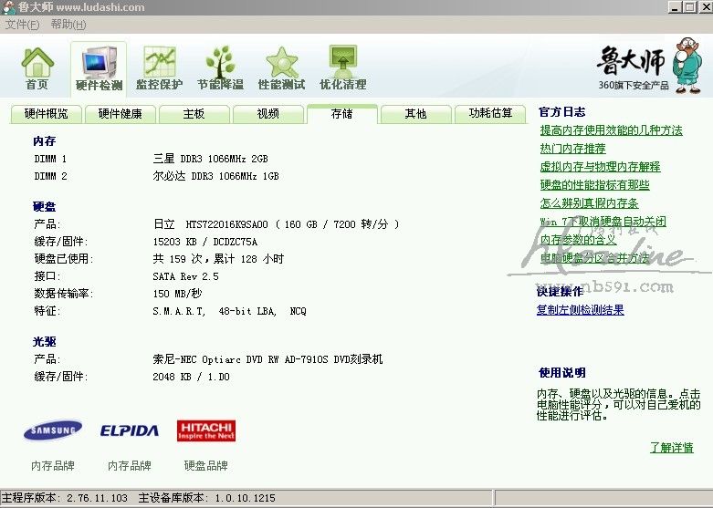
Task: Click the Hitachi hard disk brand logo
Action: point(206,430)
